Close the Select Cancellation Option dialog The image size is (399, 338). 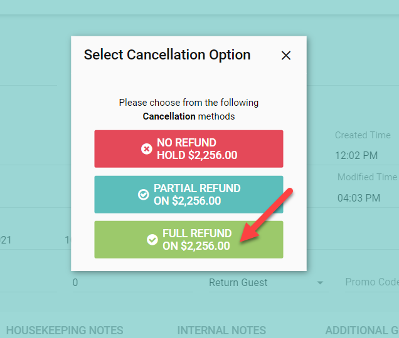click(286, 55)
